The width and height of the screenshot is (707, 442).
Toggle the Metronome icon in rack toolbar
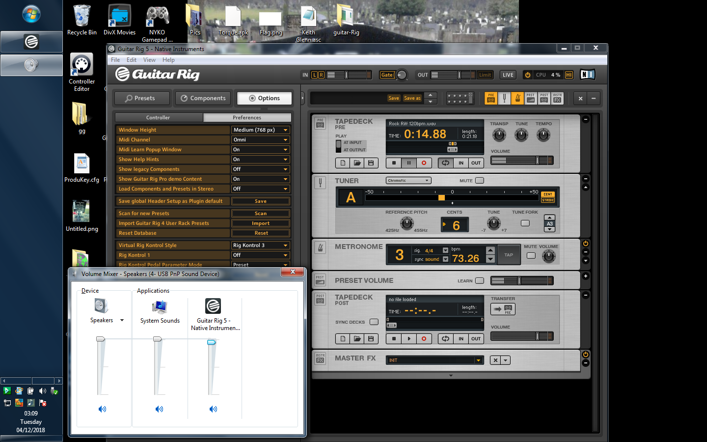tap(517, 98)
